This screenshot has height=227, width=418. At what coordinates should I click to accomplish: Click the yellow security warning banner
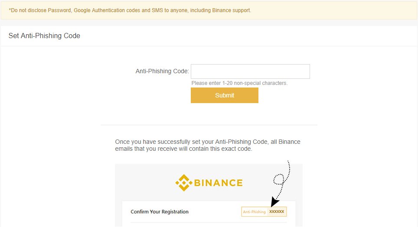(209, 10)
